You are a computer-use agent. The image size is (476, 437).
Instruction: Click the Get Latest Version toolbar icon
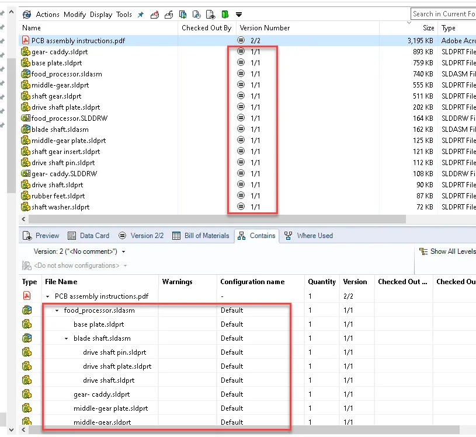(x=183, y=14)
